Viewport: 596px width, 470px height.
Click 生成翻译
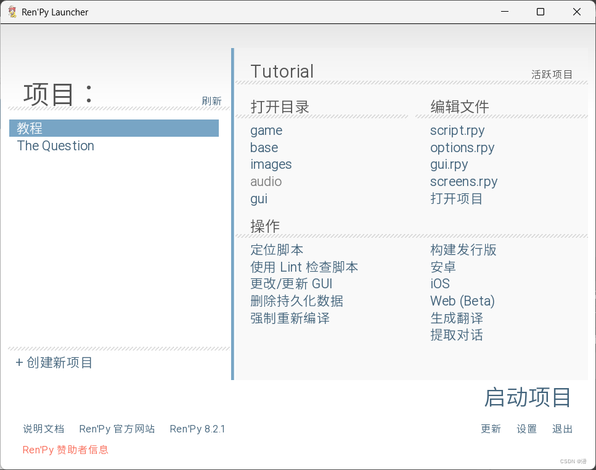[x=456, y=318]
